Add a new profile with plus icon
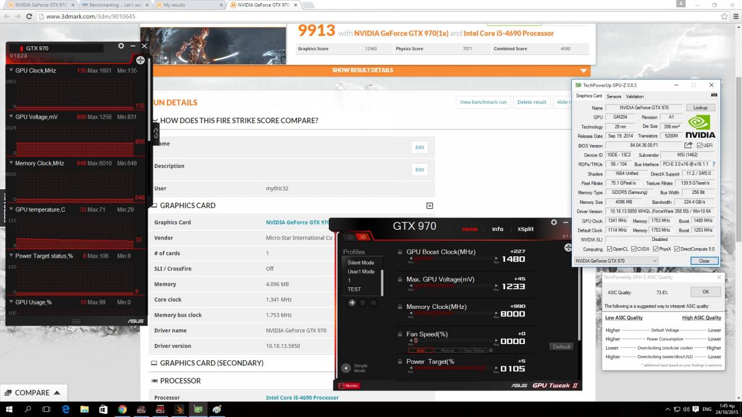The height and width of the screenshot is (417, 742). pyautogui.click(x=352, y=303)
